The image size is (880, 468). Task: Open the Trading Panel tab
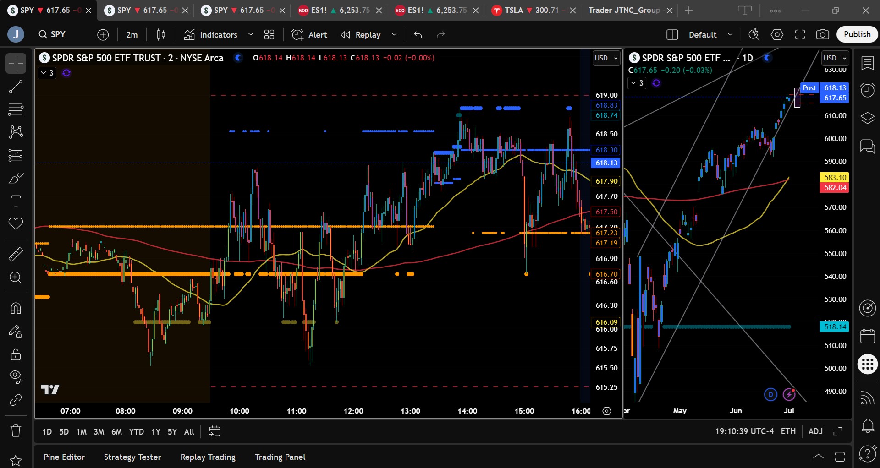(x=280, y=457)
